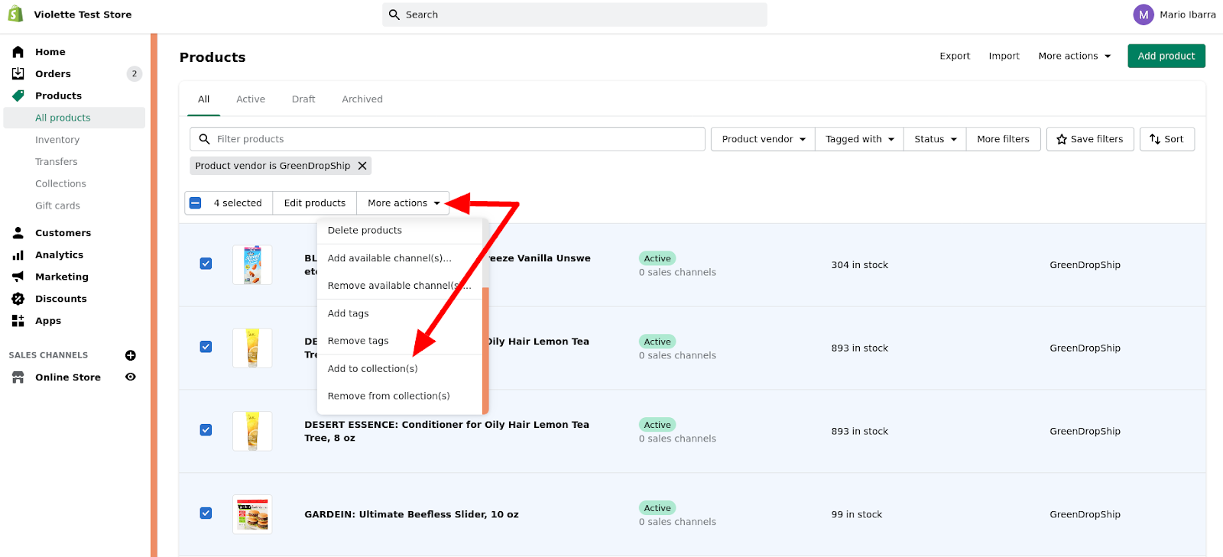1223x557 pixels.
Task: Click almond milk carton thumbnail
Action: [x=252, y=265]
